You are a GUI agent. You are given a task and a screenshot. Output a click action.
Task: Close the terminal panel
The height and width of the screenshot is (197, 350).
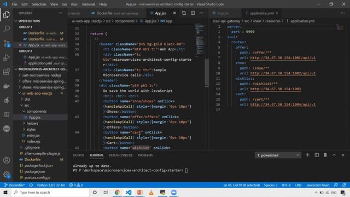(x=343, y=155)
